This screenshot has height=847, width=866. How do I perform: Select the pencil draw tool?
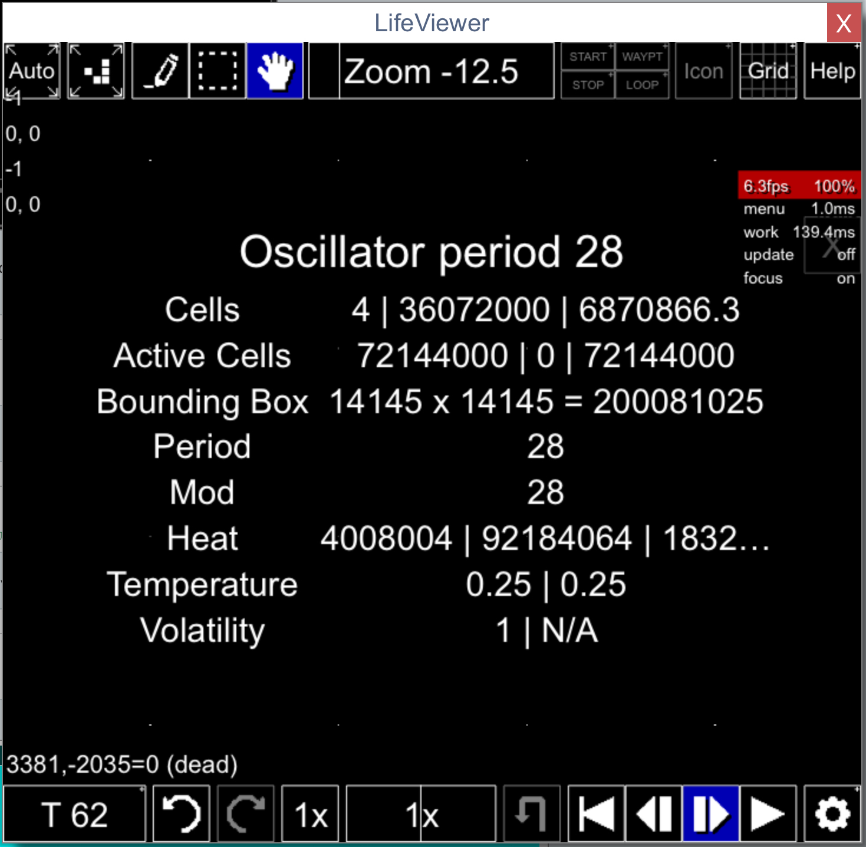coord(160,71)
